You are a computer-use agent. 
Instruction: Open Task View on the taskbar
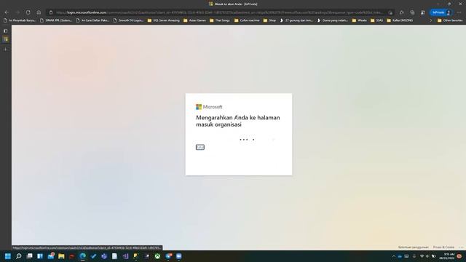[x=29, y=256]
